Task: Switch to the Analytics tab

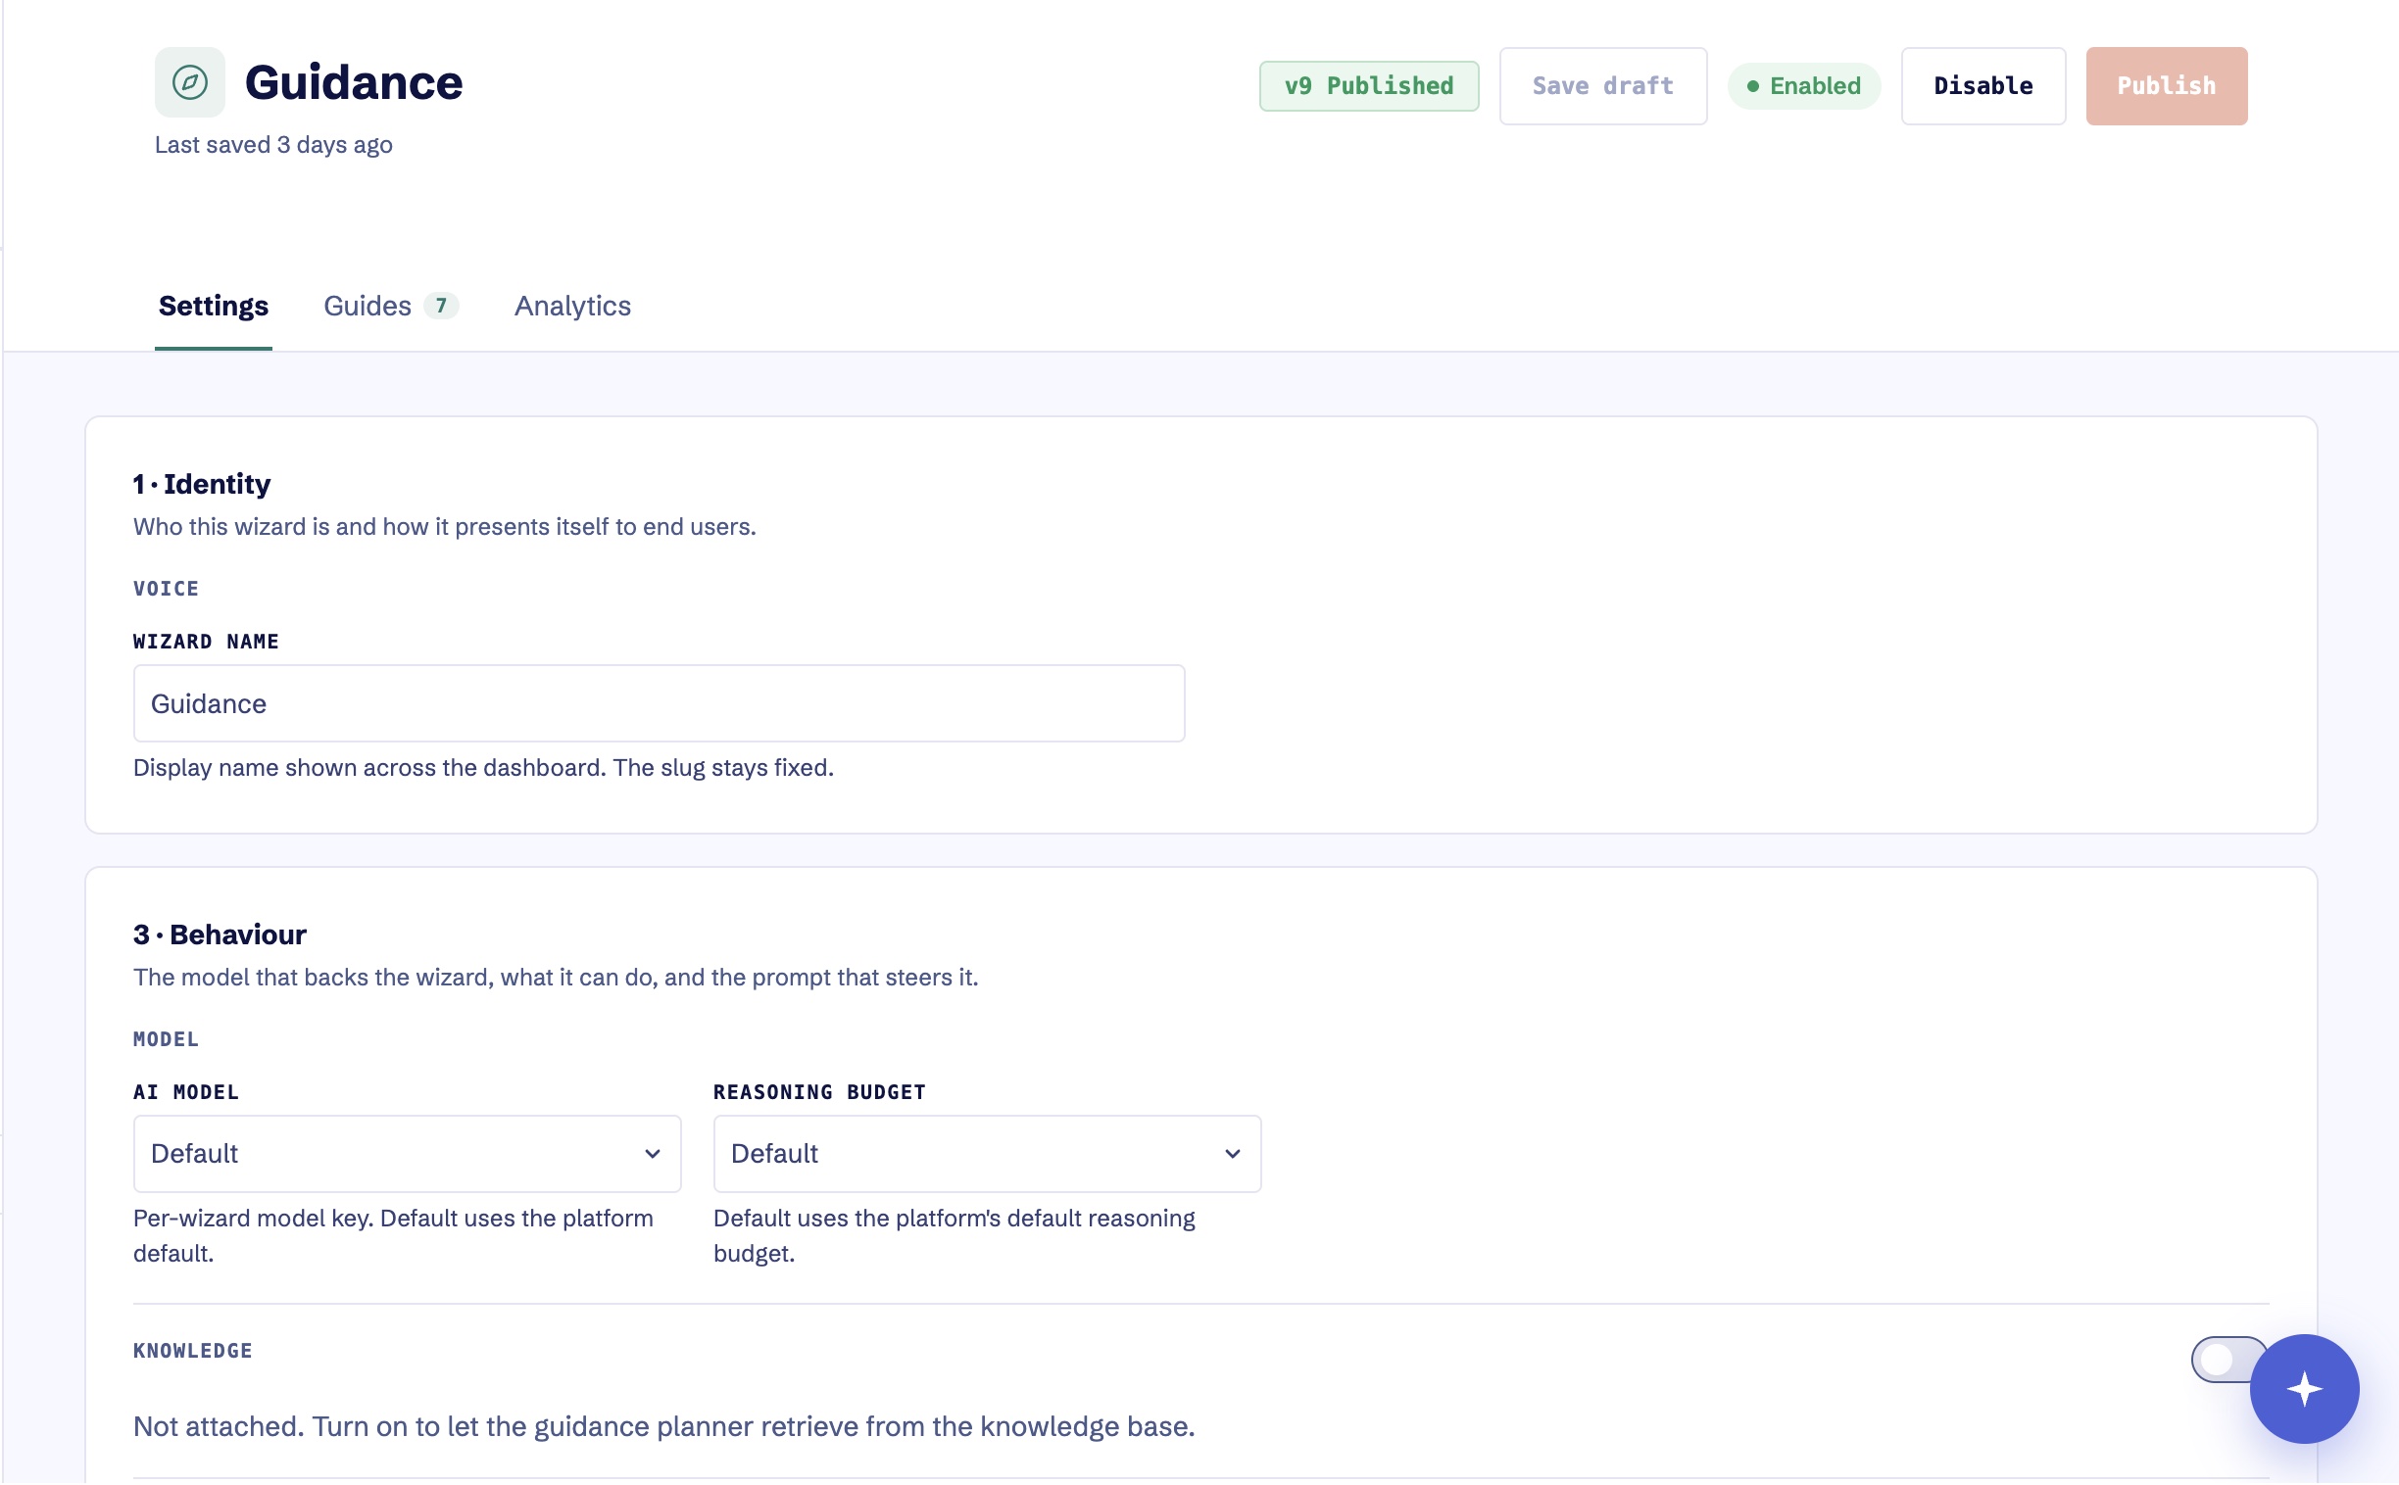Action: pyautogui.click(x=572, y=306)
